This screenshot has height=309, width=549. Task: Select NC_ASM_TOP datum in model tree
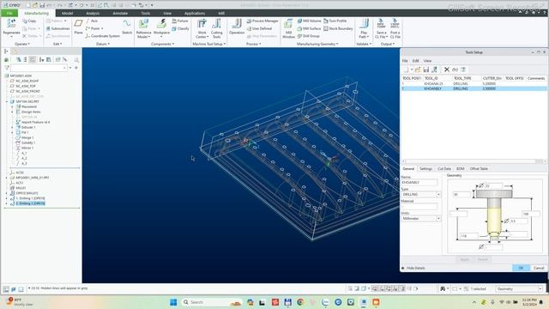click(x=25, y=86)
